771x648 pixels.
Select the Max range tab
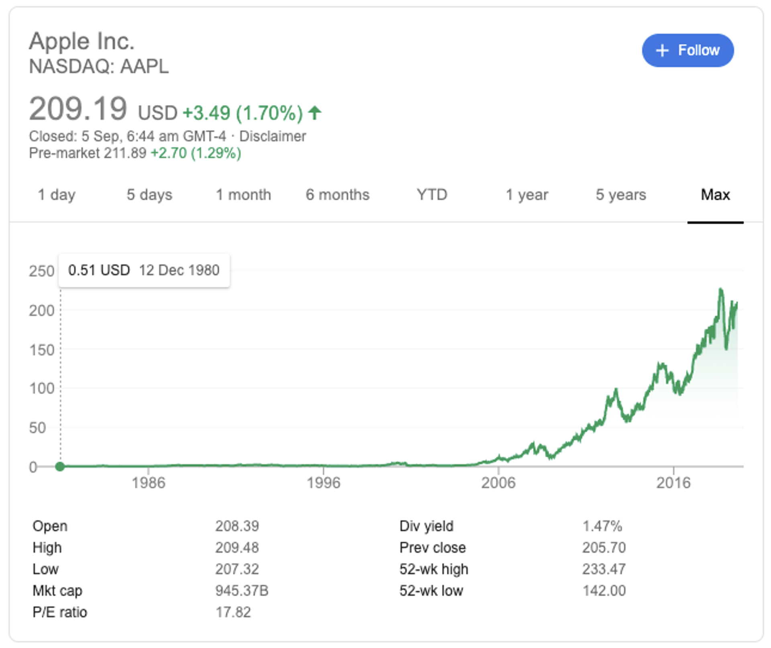(715, 195)
